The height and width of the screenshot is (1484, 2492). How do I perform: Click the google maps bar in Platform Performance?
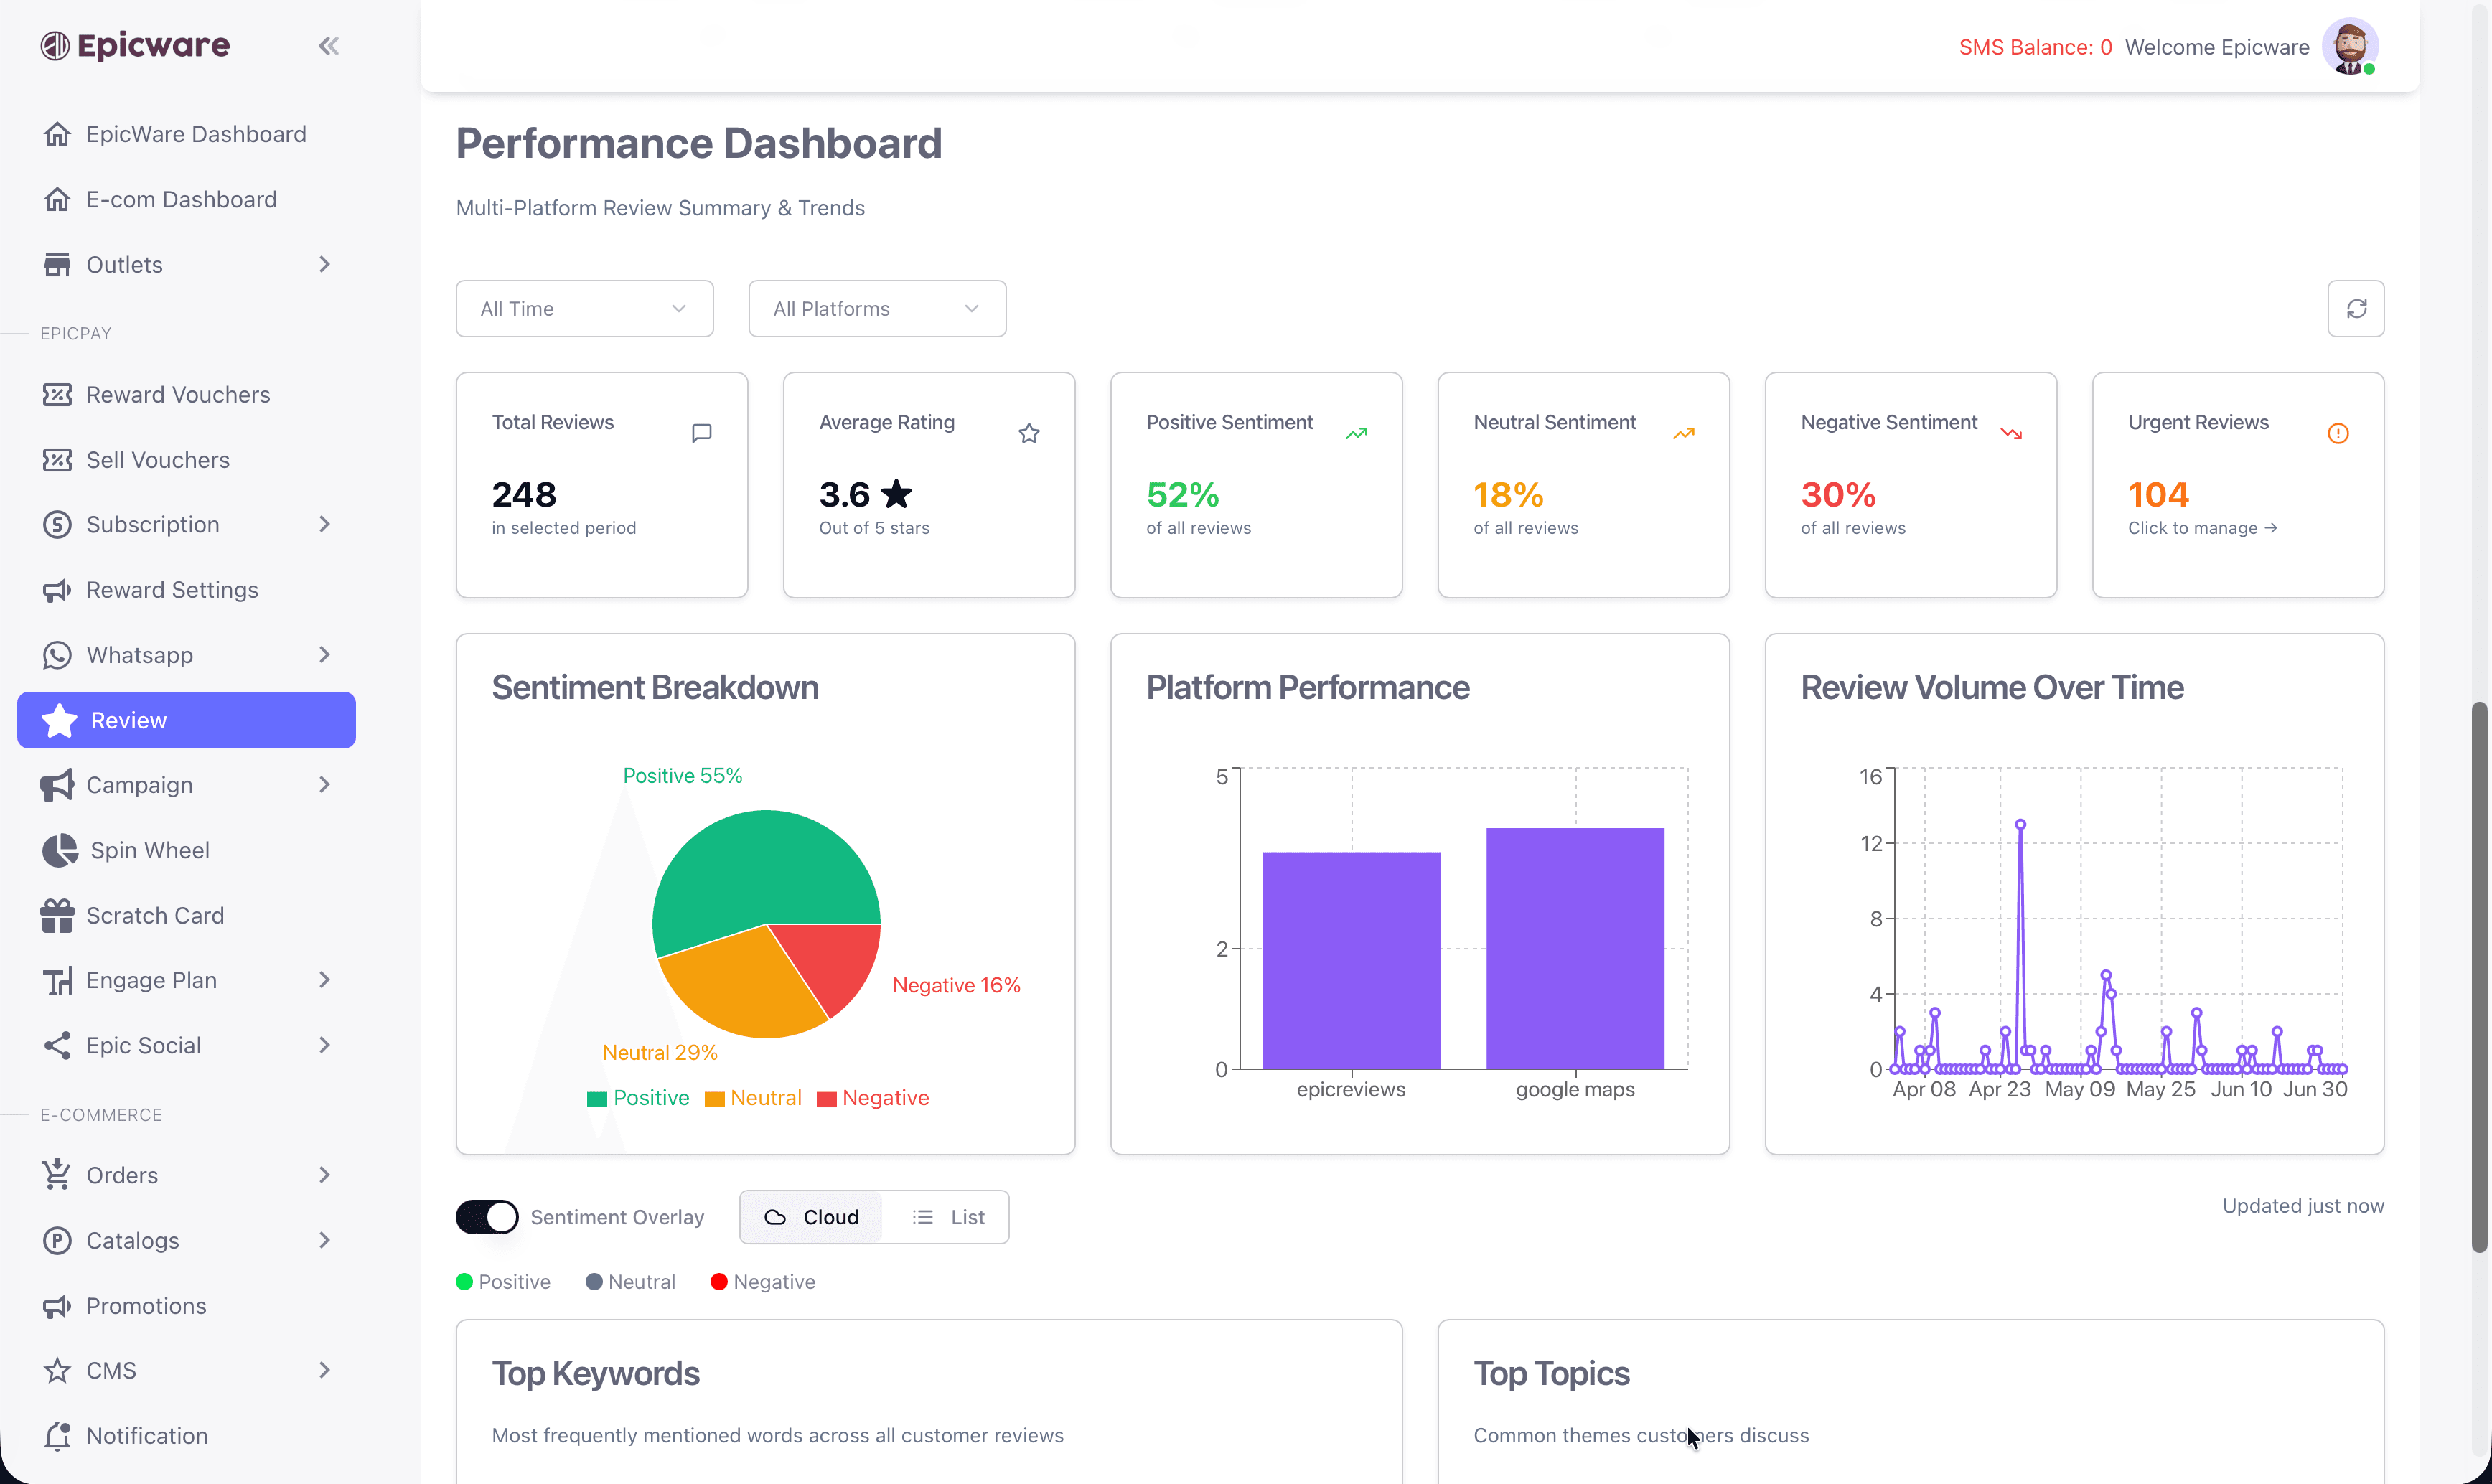click(1575, 948)
